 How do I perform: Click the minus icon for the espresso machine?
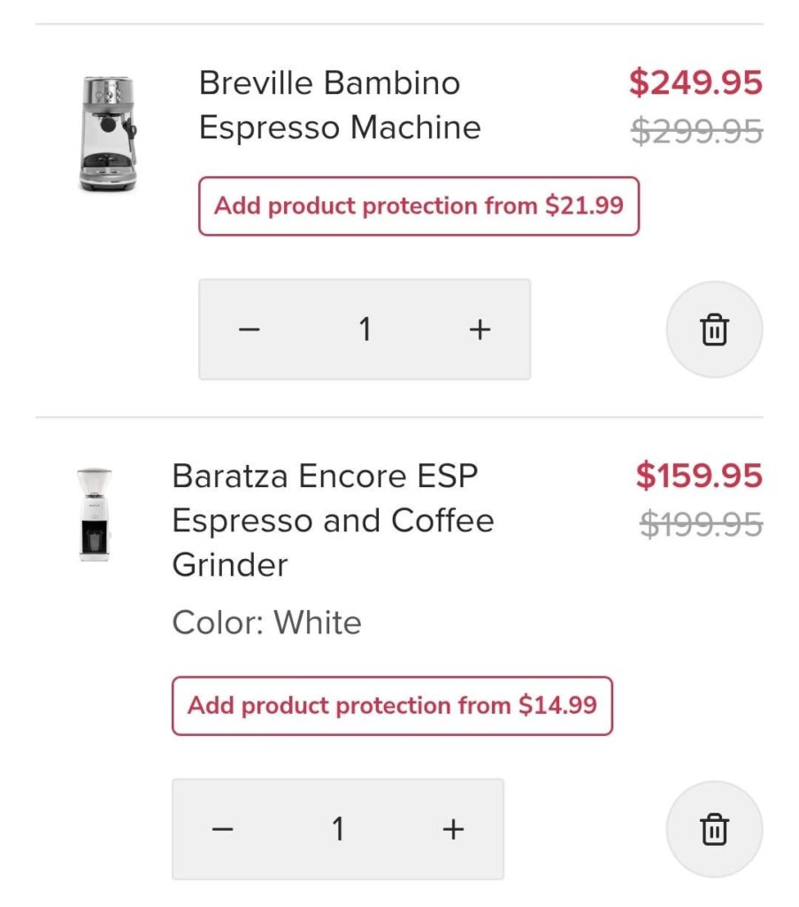click(249, 329)
